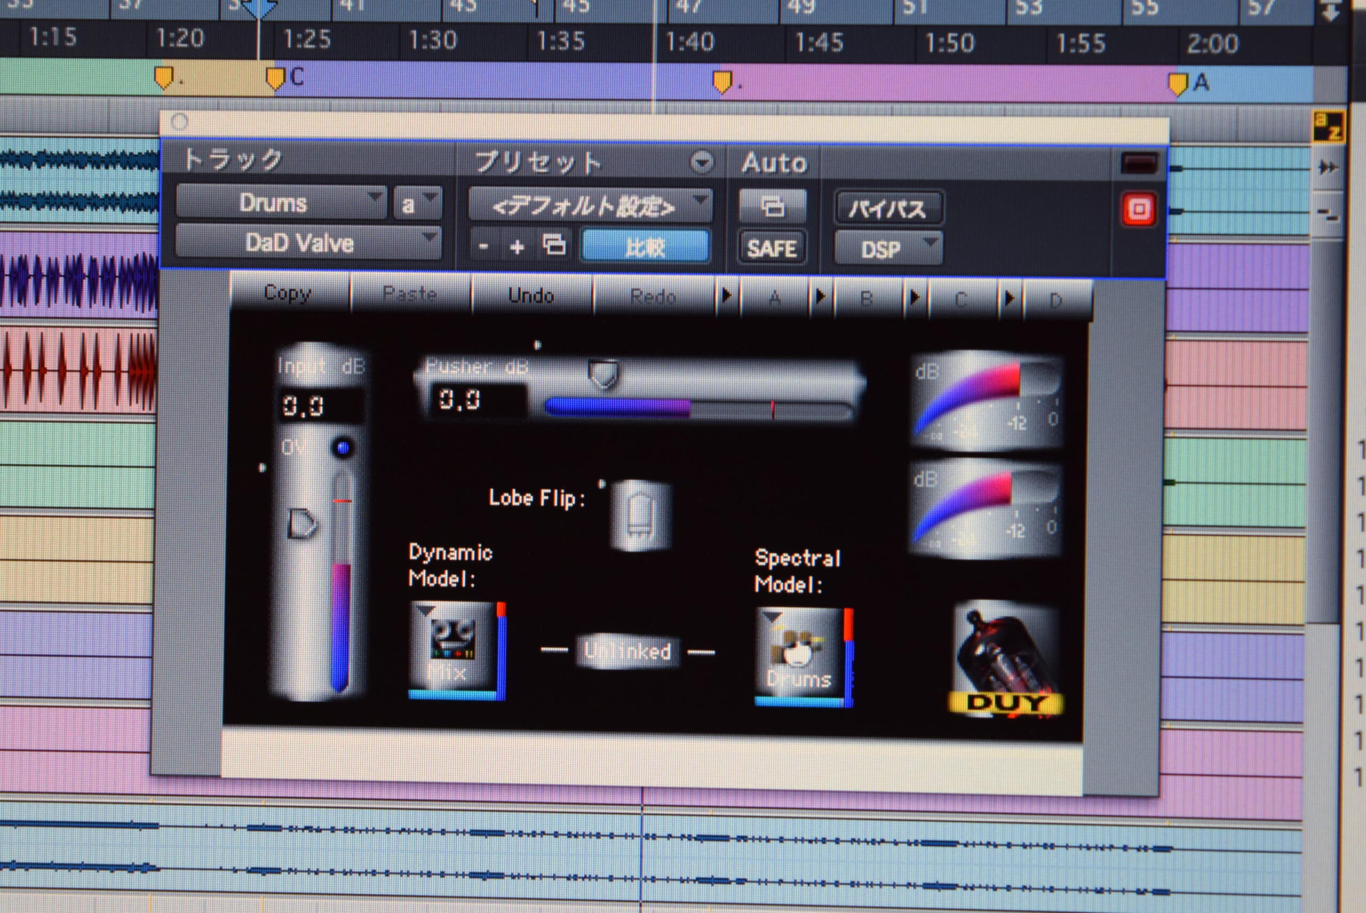Select previous preset with minus button
The image size is (1366, 913).
(483, 247)
